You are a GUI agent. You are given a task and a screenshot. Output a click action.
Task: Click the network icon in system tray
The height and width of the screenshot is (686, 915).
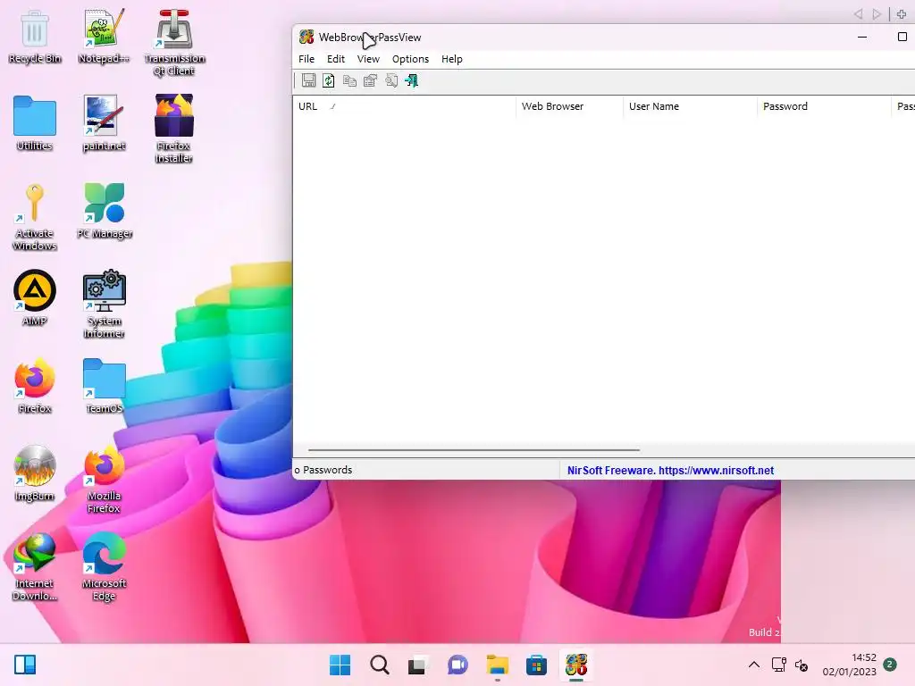(x=778, y=665)
